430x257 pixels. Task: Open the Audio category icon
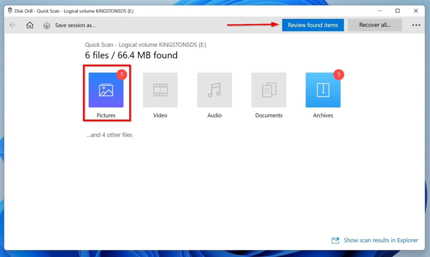pyautogui.click(x=214, y=90)
